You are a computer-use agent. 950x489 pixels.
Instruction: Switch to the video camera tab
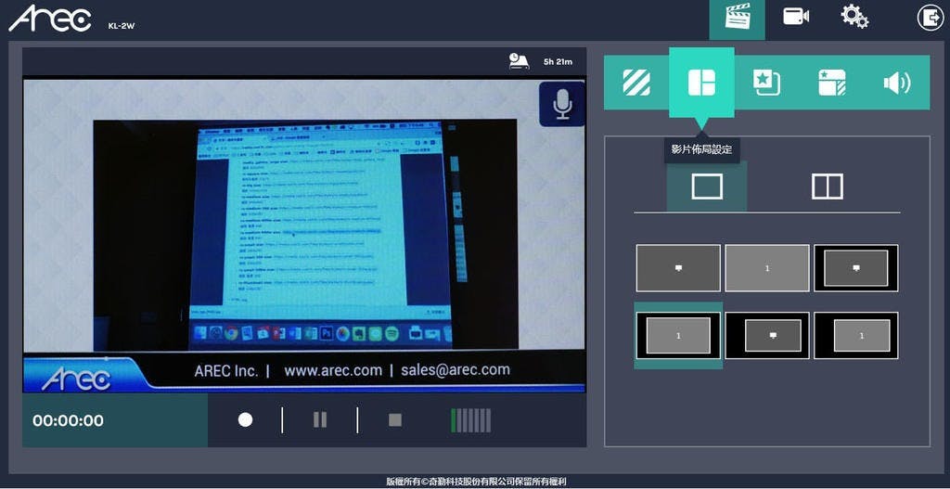(x=796, y=18)
